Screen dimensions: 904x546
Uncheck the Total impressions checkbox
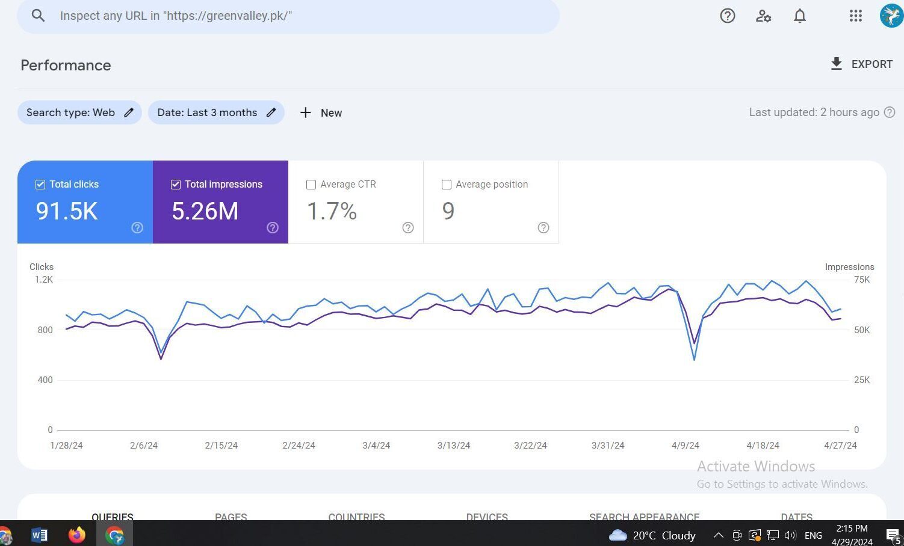click(176, 185)
